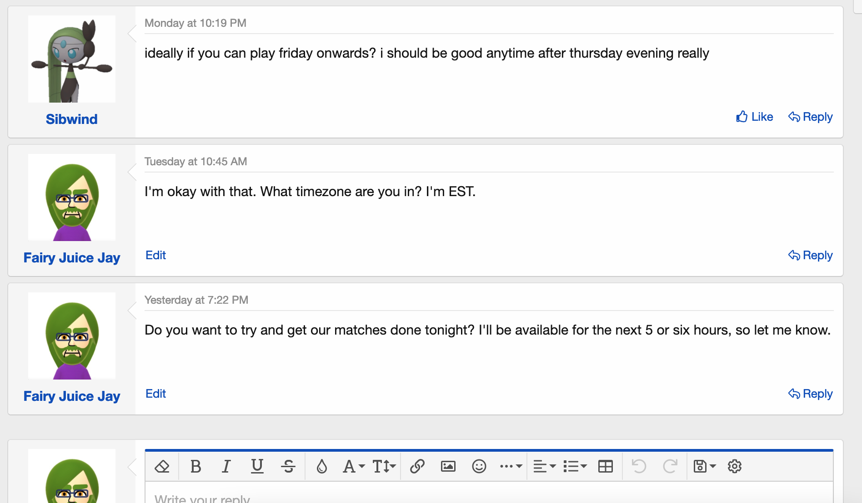Edit the Tuesday post by Fairy Juice Jay
The height and width of the screenshot is (503, 862).
(155, 255)
